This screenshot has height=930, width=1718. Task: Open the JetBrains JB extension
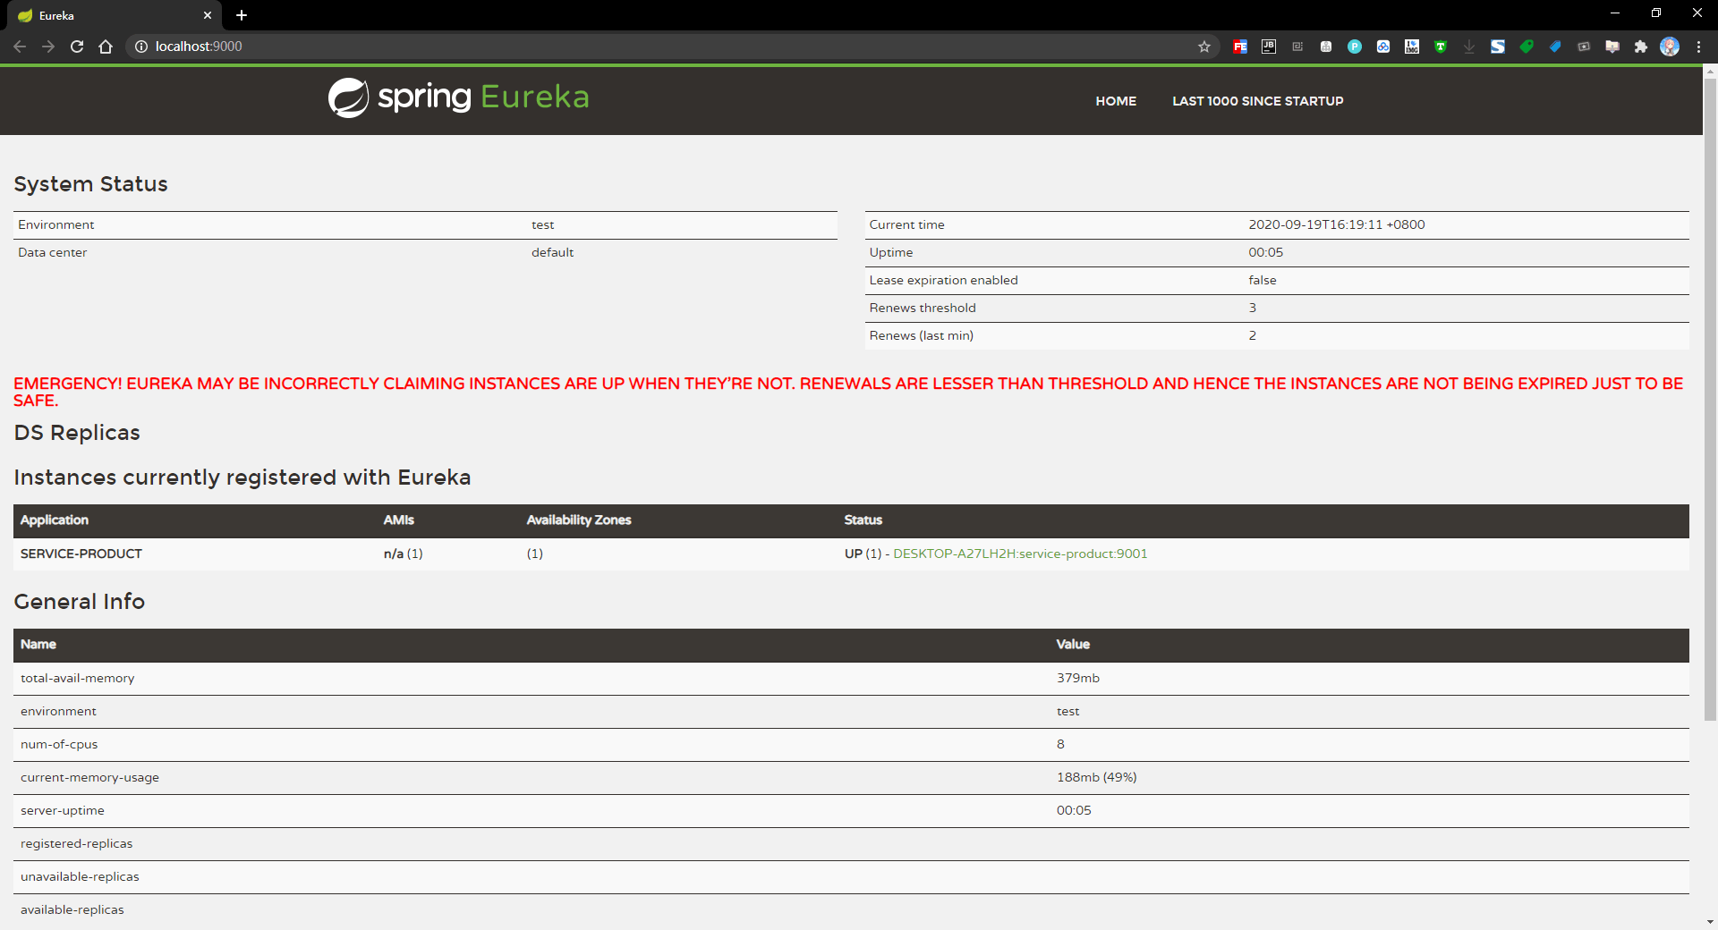coord(1269,46)
